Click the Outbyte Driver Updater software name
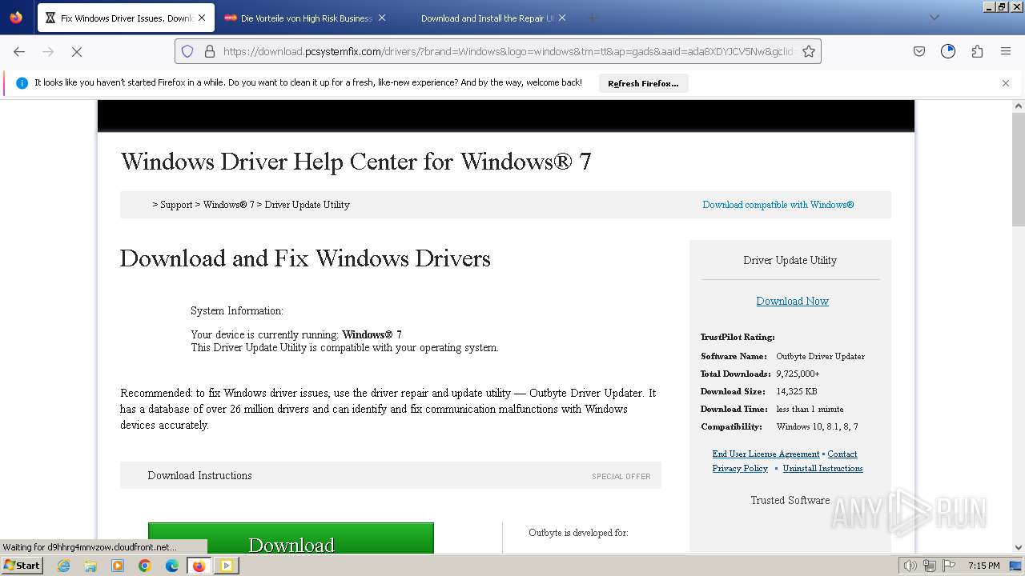Image resolution: width=1025 pixels, height=576 pixels. pos(820,356)
